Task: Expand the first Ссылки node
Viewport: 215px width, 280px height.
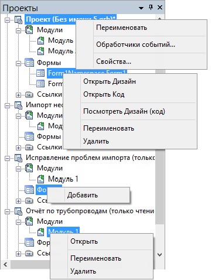Action: [x=18, y=95]
